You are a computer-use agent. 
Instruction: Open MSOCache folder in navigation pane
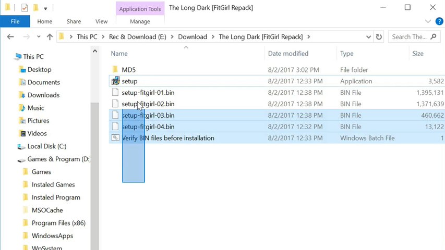47,210
